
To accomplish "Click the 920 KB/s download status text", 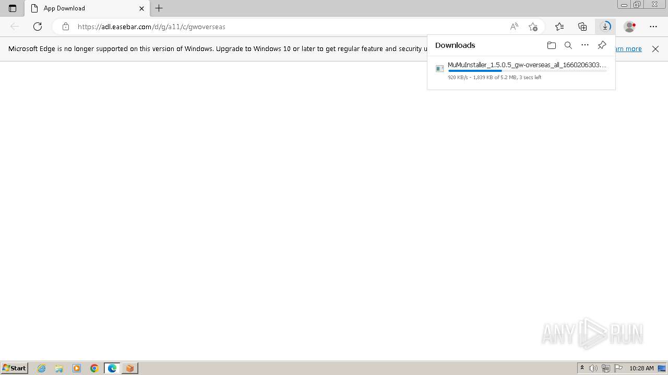I will [495, 77].
